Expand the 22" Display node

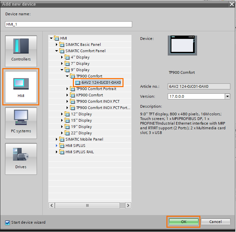tap(62, 133)
